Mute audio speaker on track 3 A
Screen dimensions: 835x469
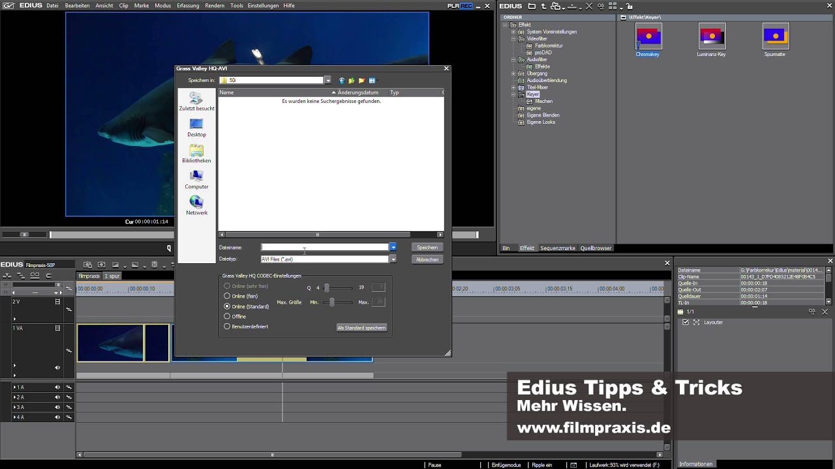click(x=57, y=407)
